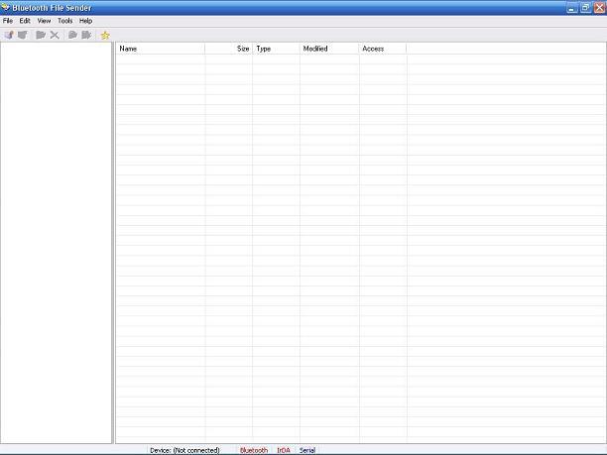This screenshot has width=607, height=455.
Task: Click the greyed disconnect toolbar icon
Action: (23, 36)
